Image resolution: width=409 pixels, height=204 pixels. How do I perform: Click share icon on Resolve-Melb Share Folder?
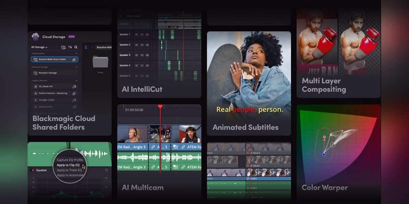74,59
